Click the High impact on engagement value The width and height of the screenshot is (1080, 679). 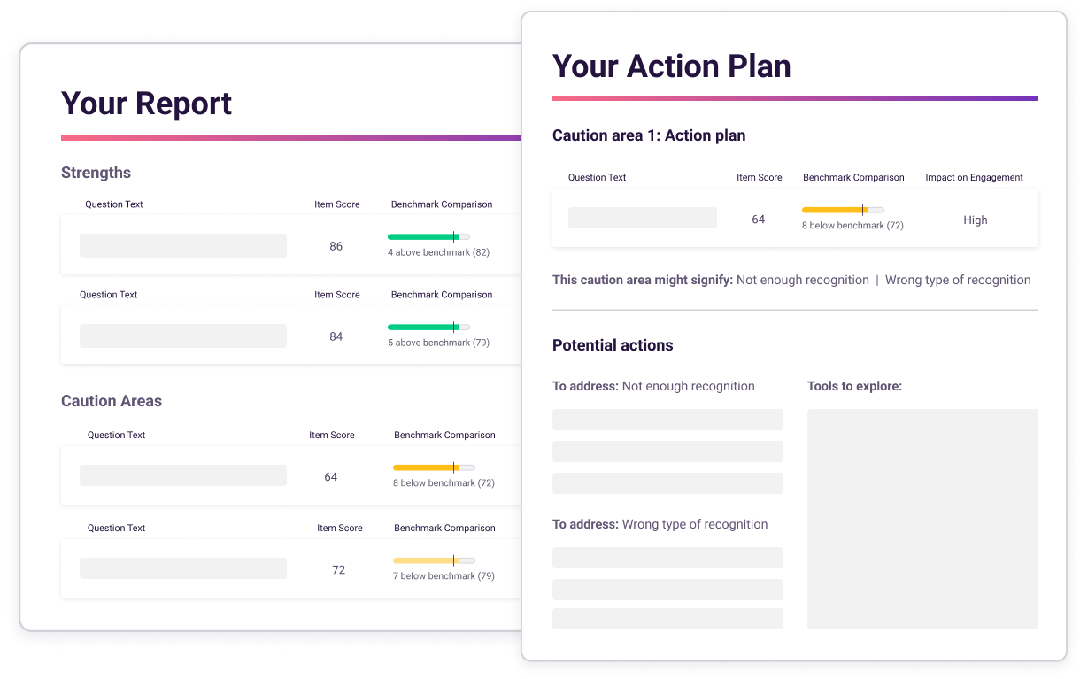coord(975,220)
